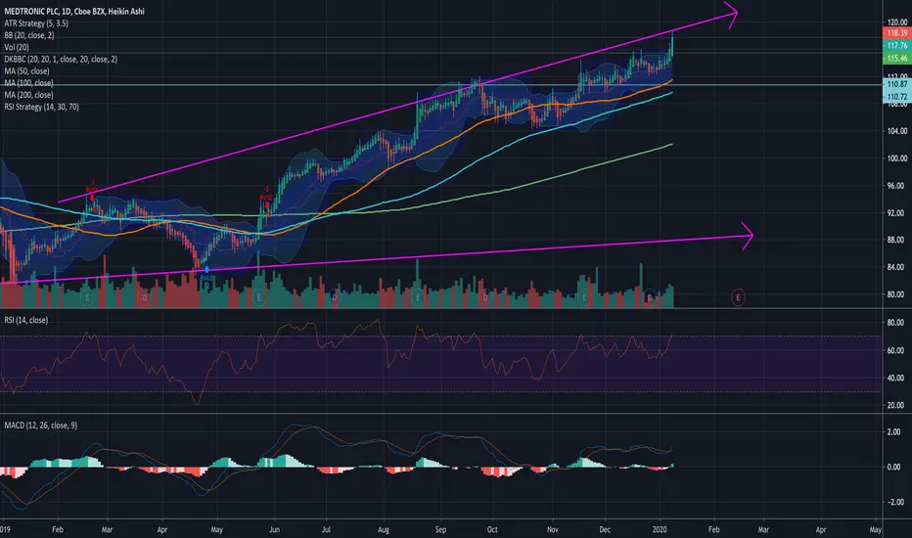Viewport: 912px width, 538px height.
Task: Select the magenta lower trendline arrowhead
Action: [x=747, y=236]
